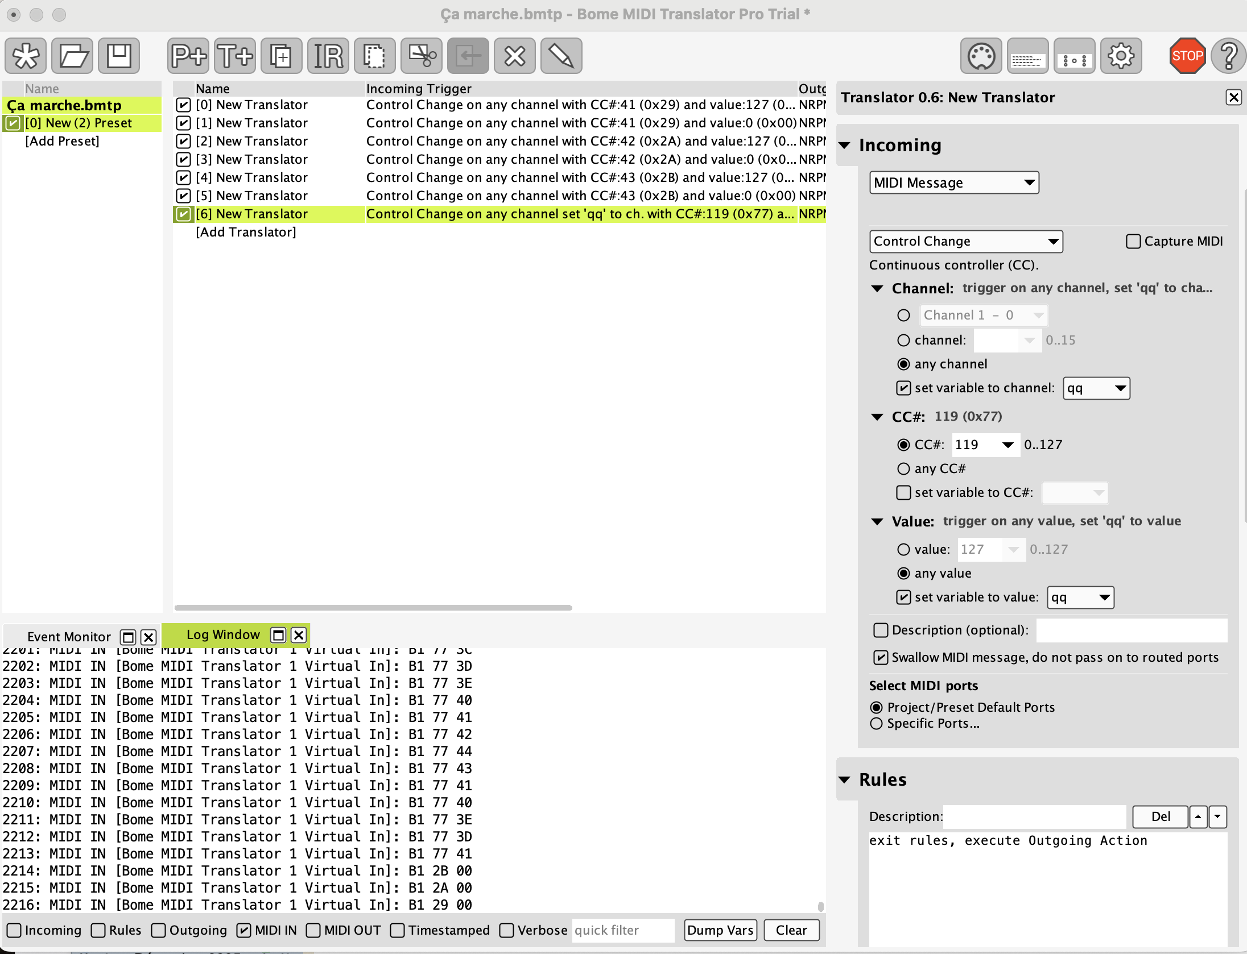Select the 'any CC#' radio button
This screenshot has width=1247, height=954.
(x=903, y=469)
